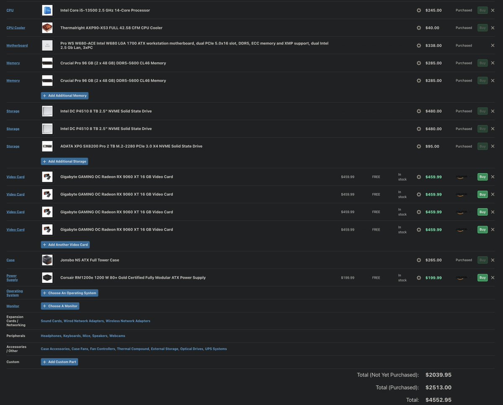The width and height of the screenshot is (503, 405).
Task: Open ADATA XPG SX8200 Pro product name link
Action: 131,146
